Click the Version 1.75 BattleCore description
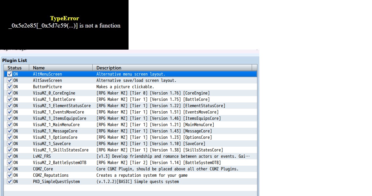Image resolution: width=372 pixels, height=196 pixels. [153, 99]
